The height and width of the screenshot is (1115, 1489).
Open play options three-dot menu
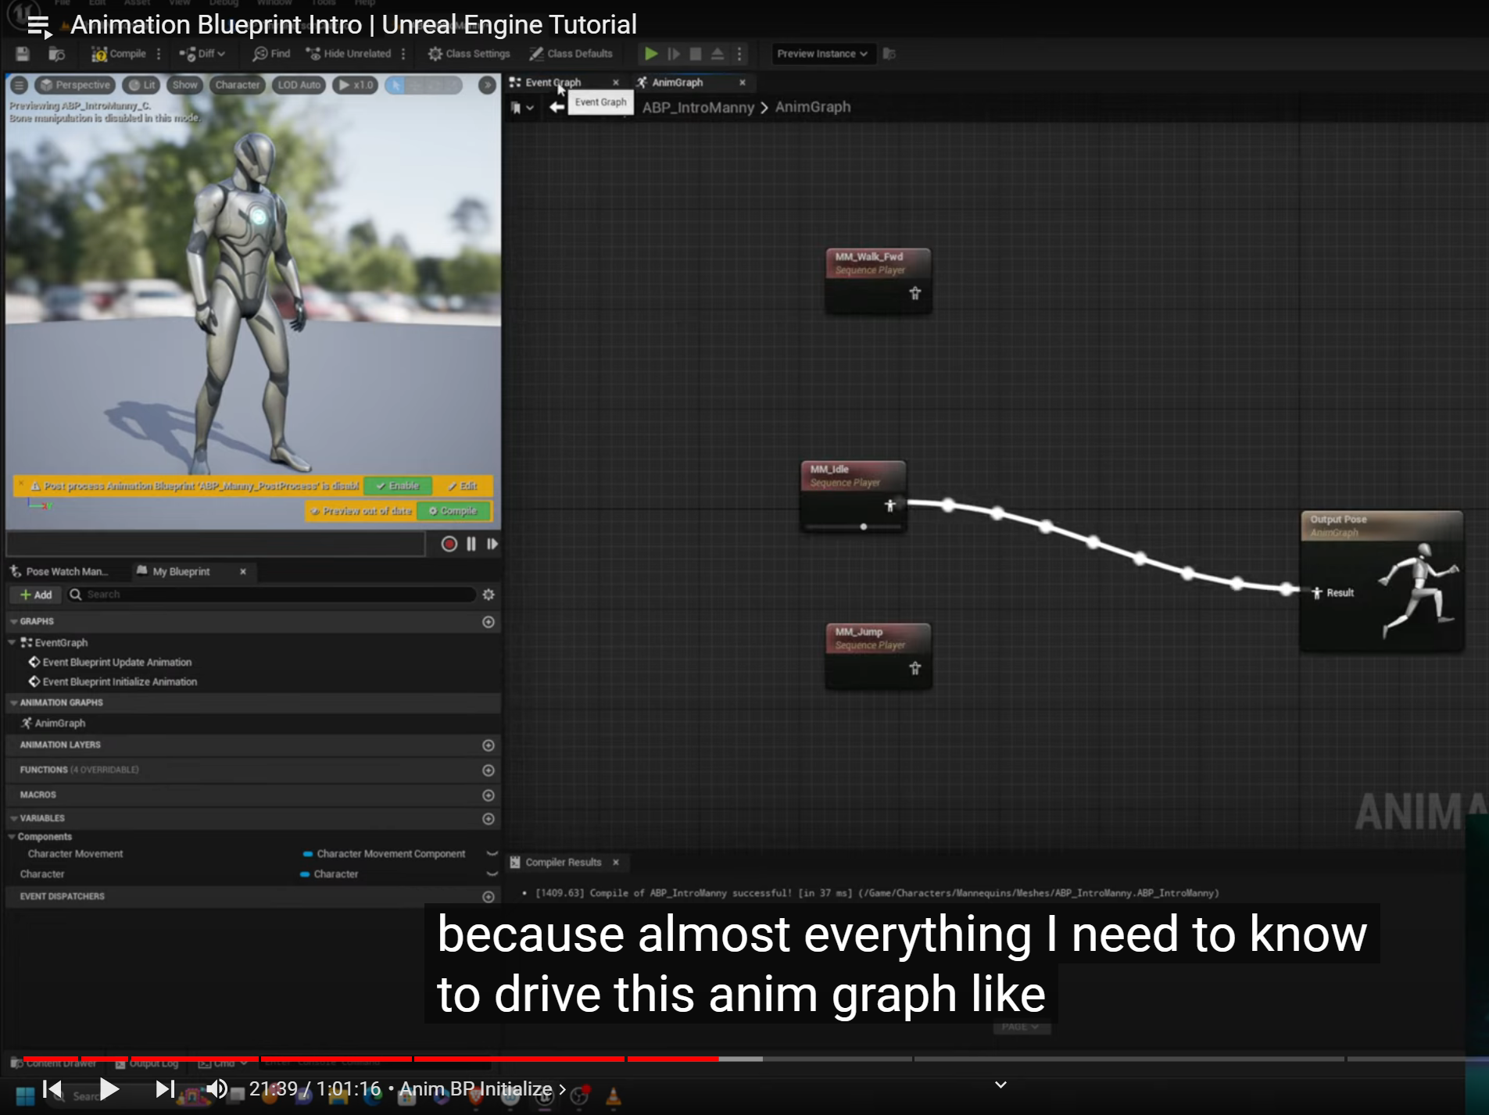739,54
